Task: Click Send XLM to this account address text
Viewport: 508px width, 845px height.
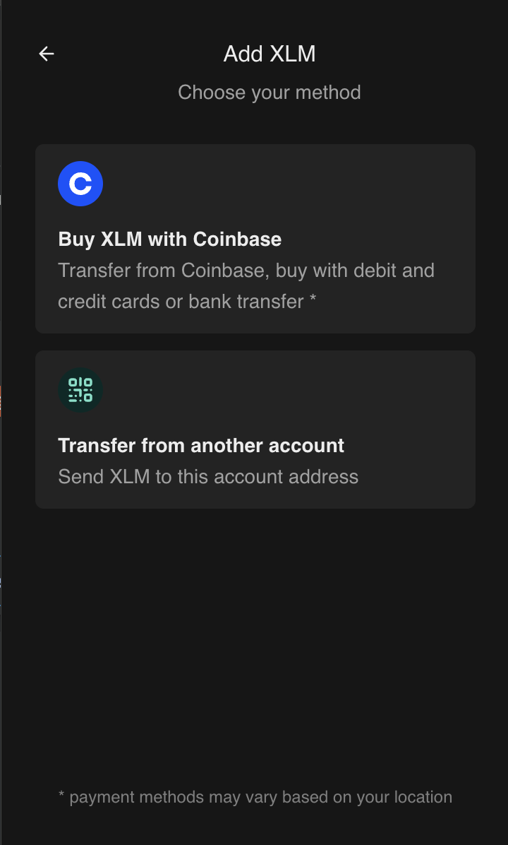Action: tap(208, 477)
